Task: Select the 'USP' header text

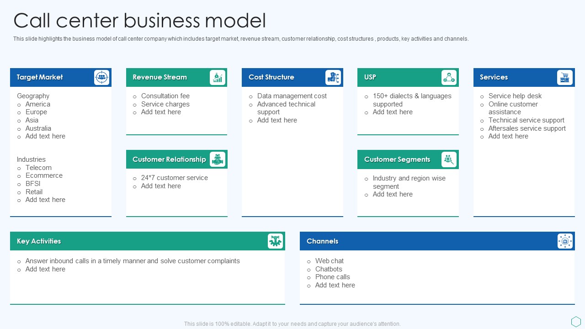Action: (370, 77)
